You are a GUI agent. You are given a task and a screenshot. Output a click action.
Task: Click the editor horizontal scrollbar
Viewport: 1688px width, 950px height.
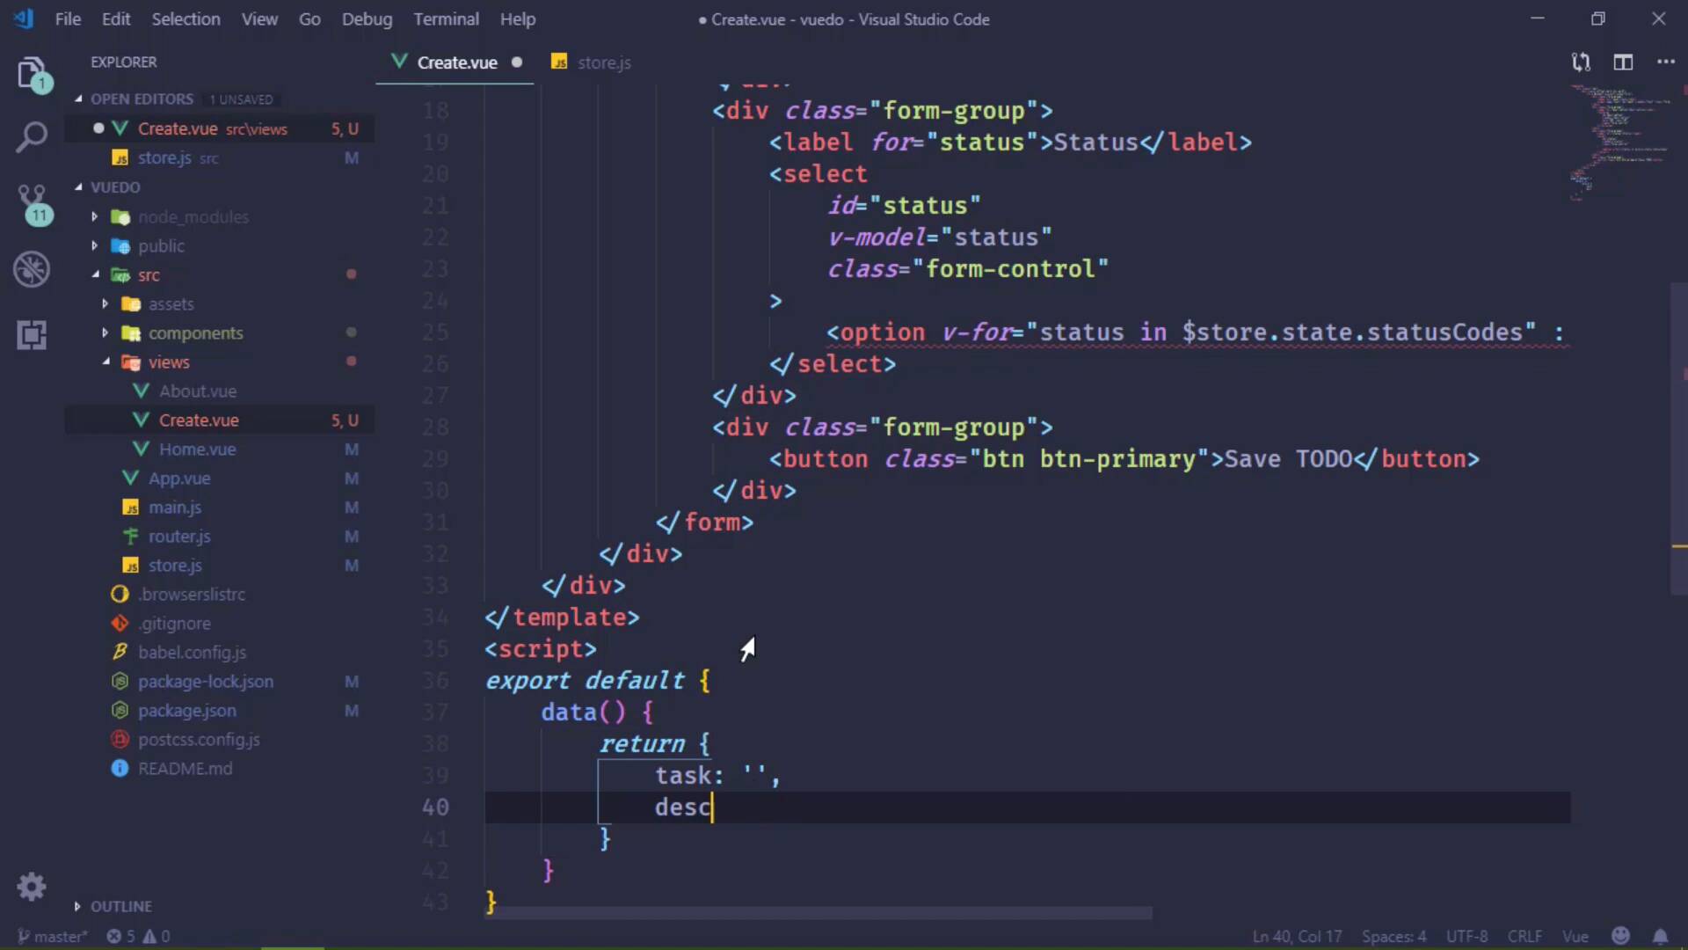pos(818,913)
